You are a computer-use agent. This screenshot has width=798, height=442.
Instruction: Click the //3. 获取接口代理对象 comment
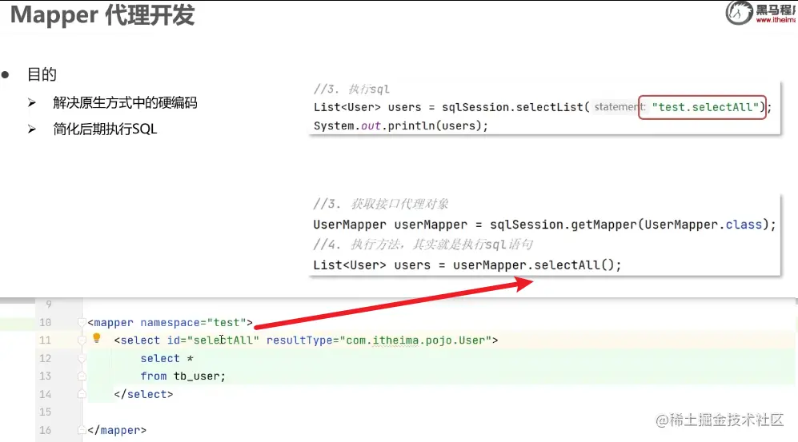click(x=381, y=204)
